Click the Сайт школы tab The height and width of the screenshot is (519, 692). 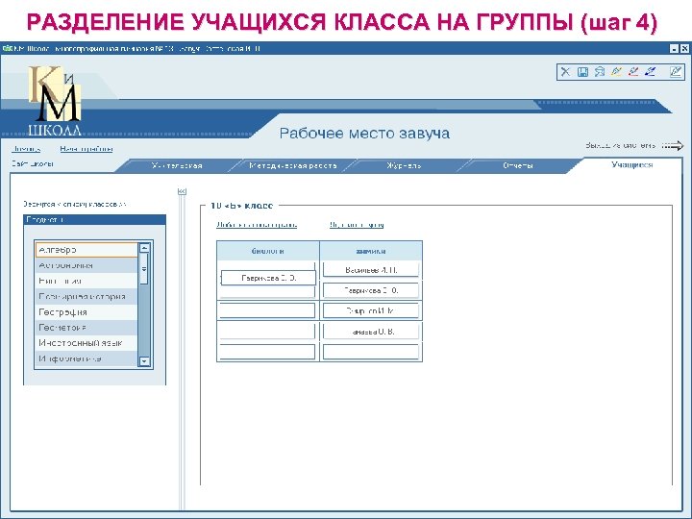tap(33, 163)
